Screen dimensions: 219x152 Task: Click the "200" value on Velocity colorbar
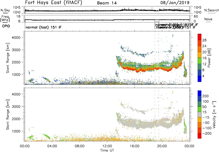pos(206,96)
